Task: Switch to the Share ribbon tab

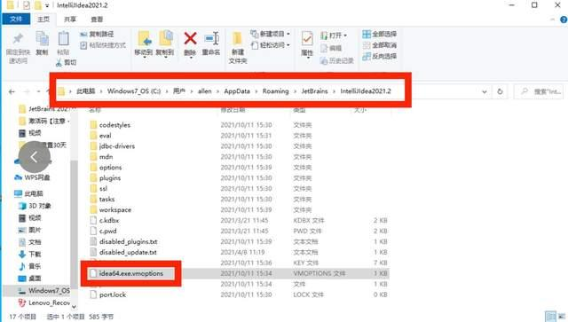Action: click(70, 20)
